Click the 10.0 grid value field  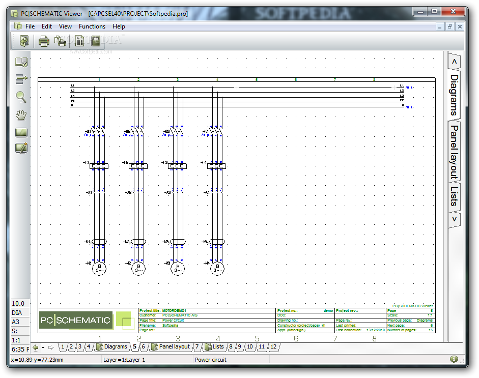(20, 304)
